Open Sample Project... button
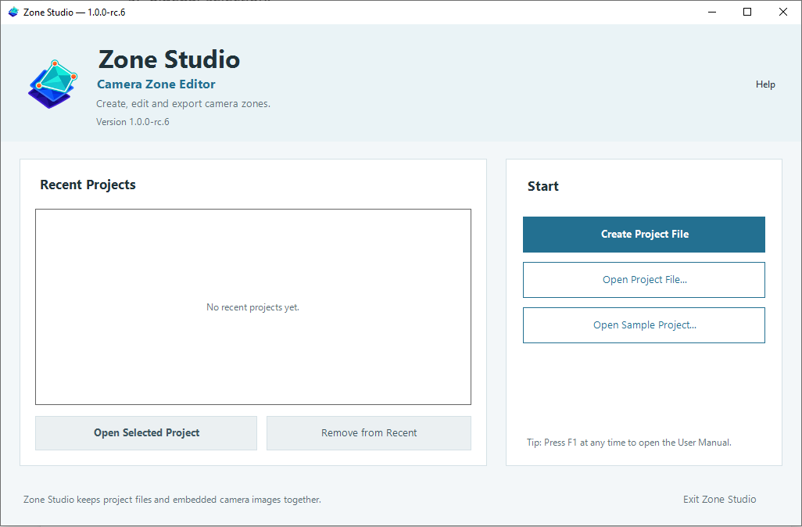This screenshot has height=527, width=802. click(644, 325)
